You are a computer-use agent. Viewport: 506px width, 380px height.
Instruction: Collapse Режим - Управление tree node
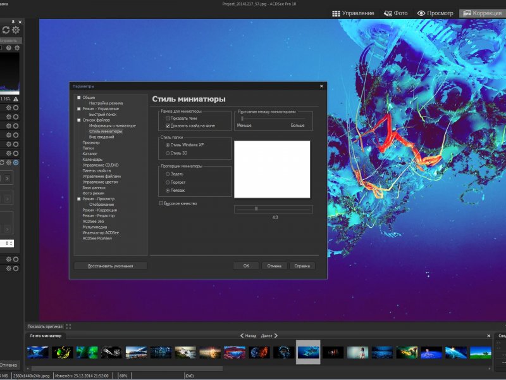78,108
